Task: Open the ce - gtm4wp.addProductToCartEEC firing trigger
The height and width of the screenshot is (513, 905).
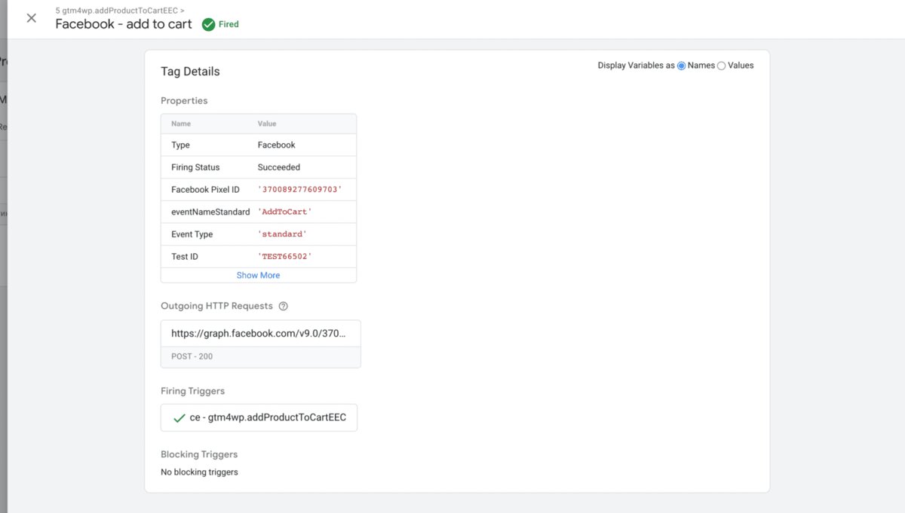Action: pyautogui.click(x=259, y=417)
